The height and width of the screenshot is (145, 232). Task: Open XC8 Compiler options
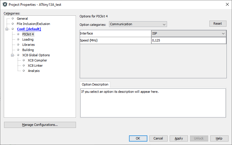37,60
